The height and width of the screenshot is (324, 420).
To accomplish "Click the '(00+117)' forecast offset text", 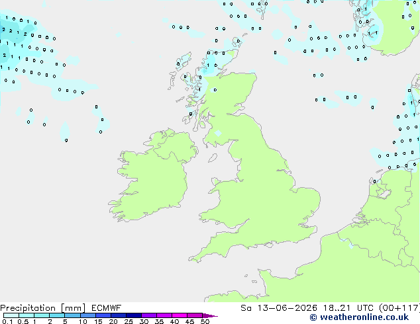I will (x=399, y=308).
